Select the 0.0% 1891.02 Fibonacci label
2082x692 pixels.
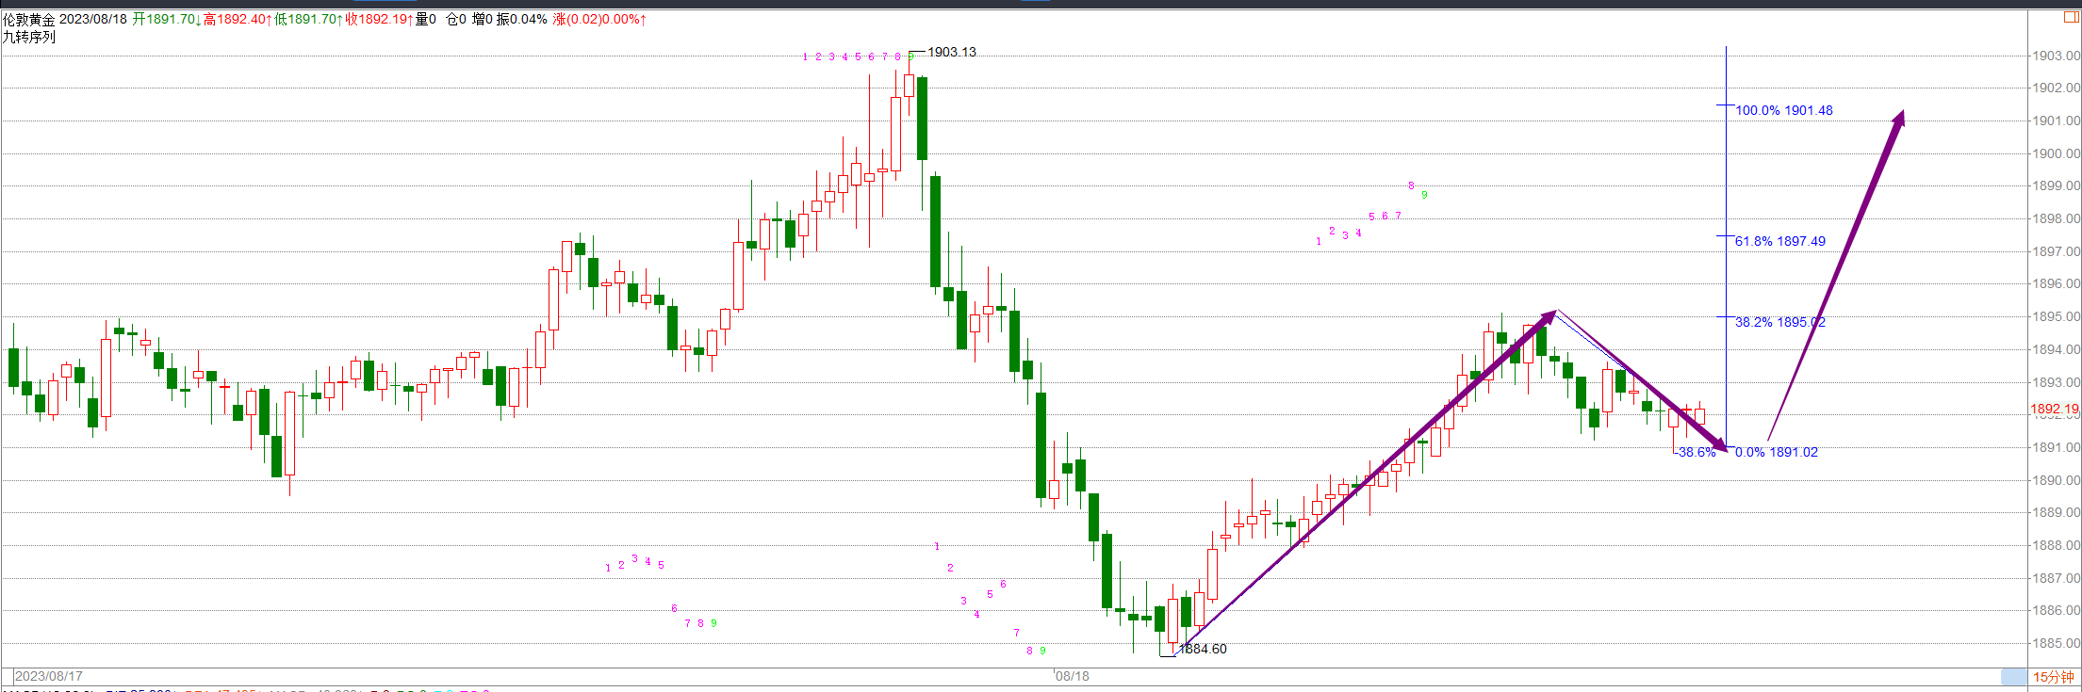pyautogui.click(x=1777, y=452)
